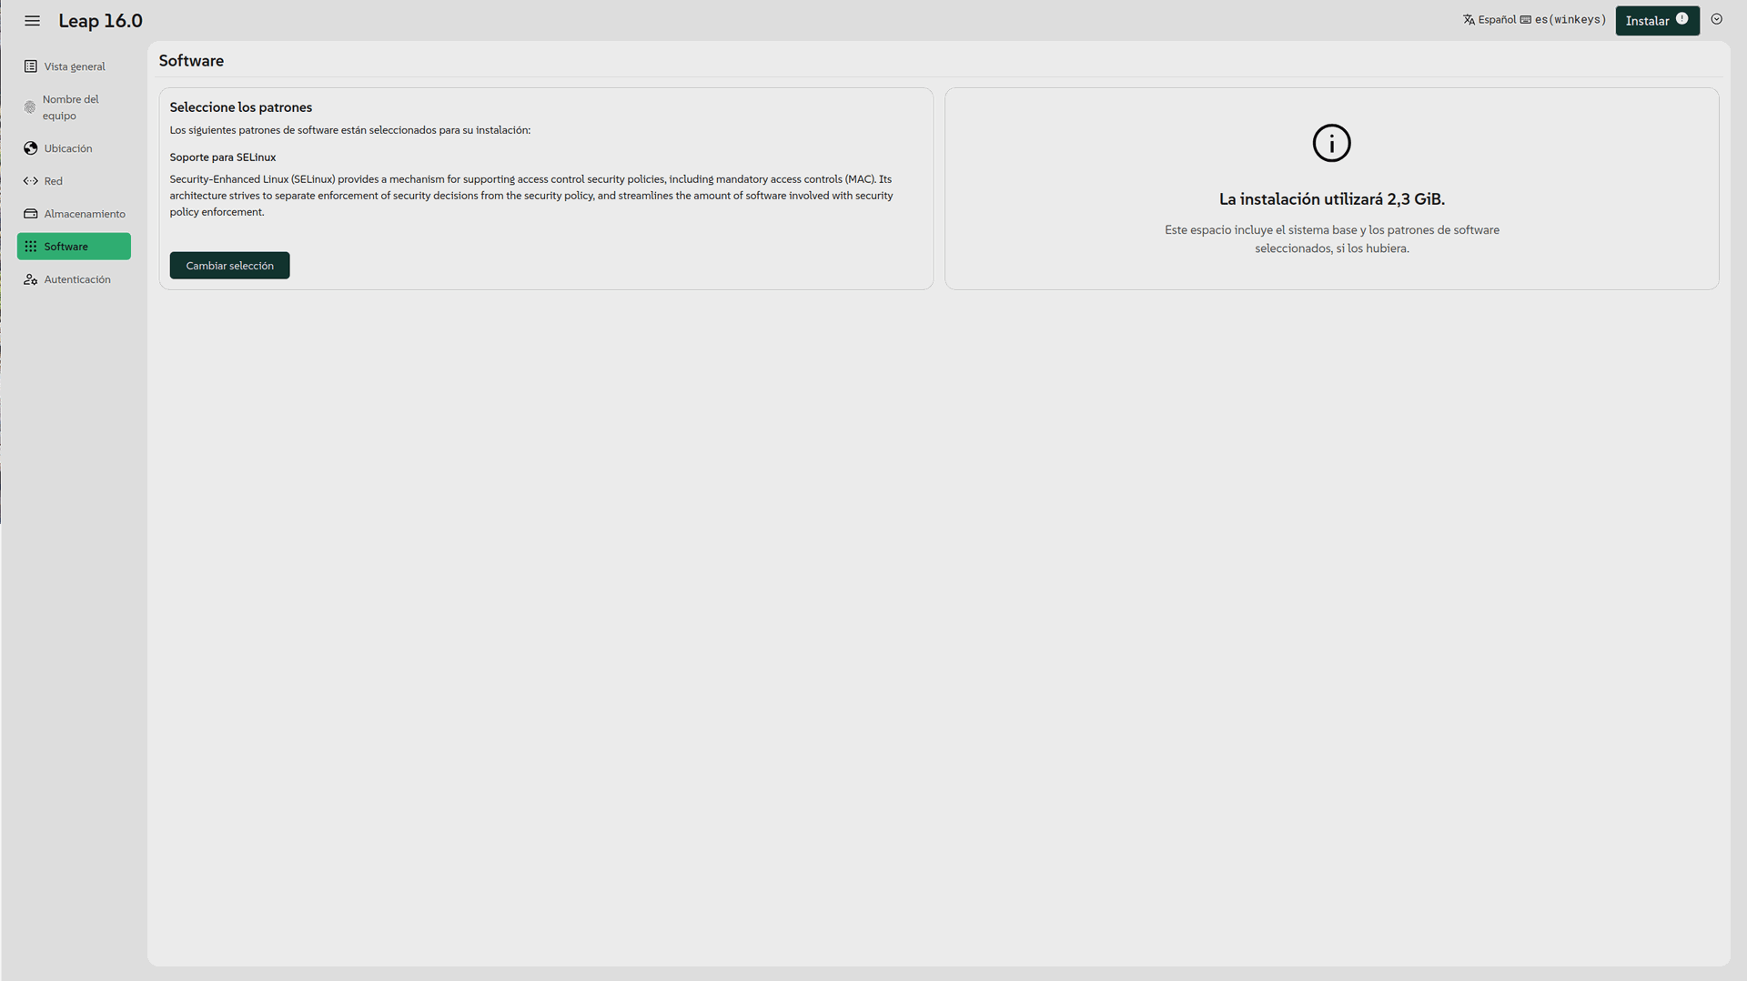The width and height of the screenshot is (1747, 981).
Task: Expand the circled chevron options menu
Action: [1716, 19]
